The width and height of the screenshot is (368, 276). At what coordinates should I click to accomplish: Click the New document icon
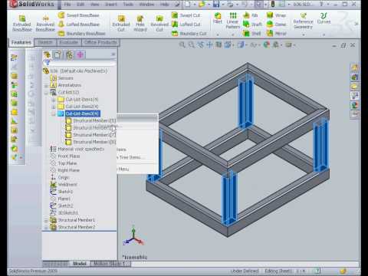(x=188, y=4)
